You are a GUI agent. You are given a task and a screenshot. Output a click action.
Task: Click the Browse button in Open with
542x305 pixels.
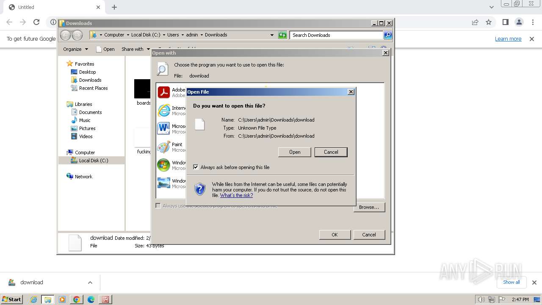(369, 207)
